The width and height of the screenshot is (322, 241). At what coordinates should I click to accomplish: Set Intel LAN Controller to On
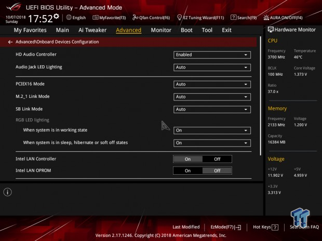click(187, 159)
